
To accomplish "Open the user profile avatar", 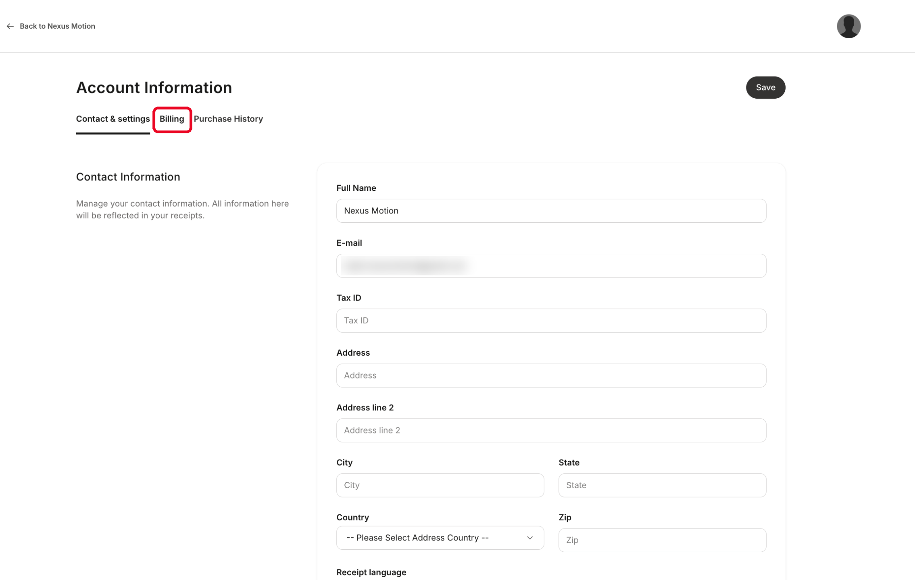I will tap(848, 26).
